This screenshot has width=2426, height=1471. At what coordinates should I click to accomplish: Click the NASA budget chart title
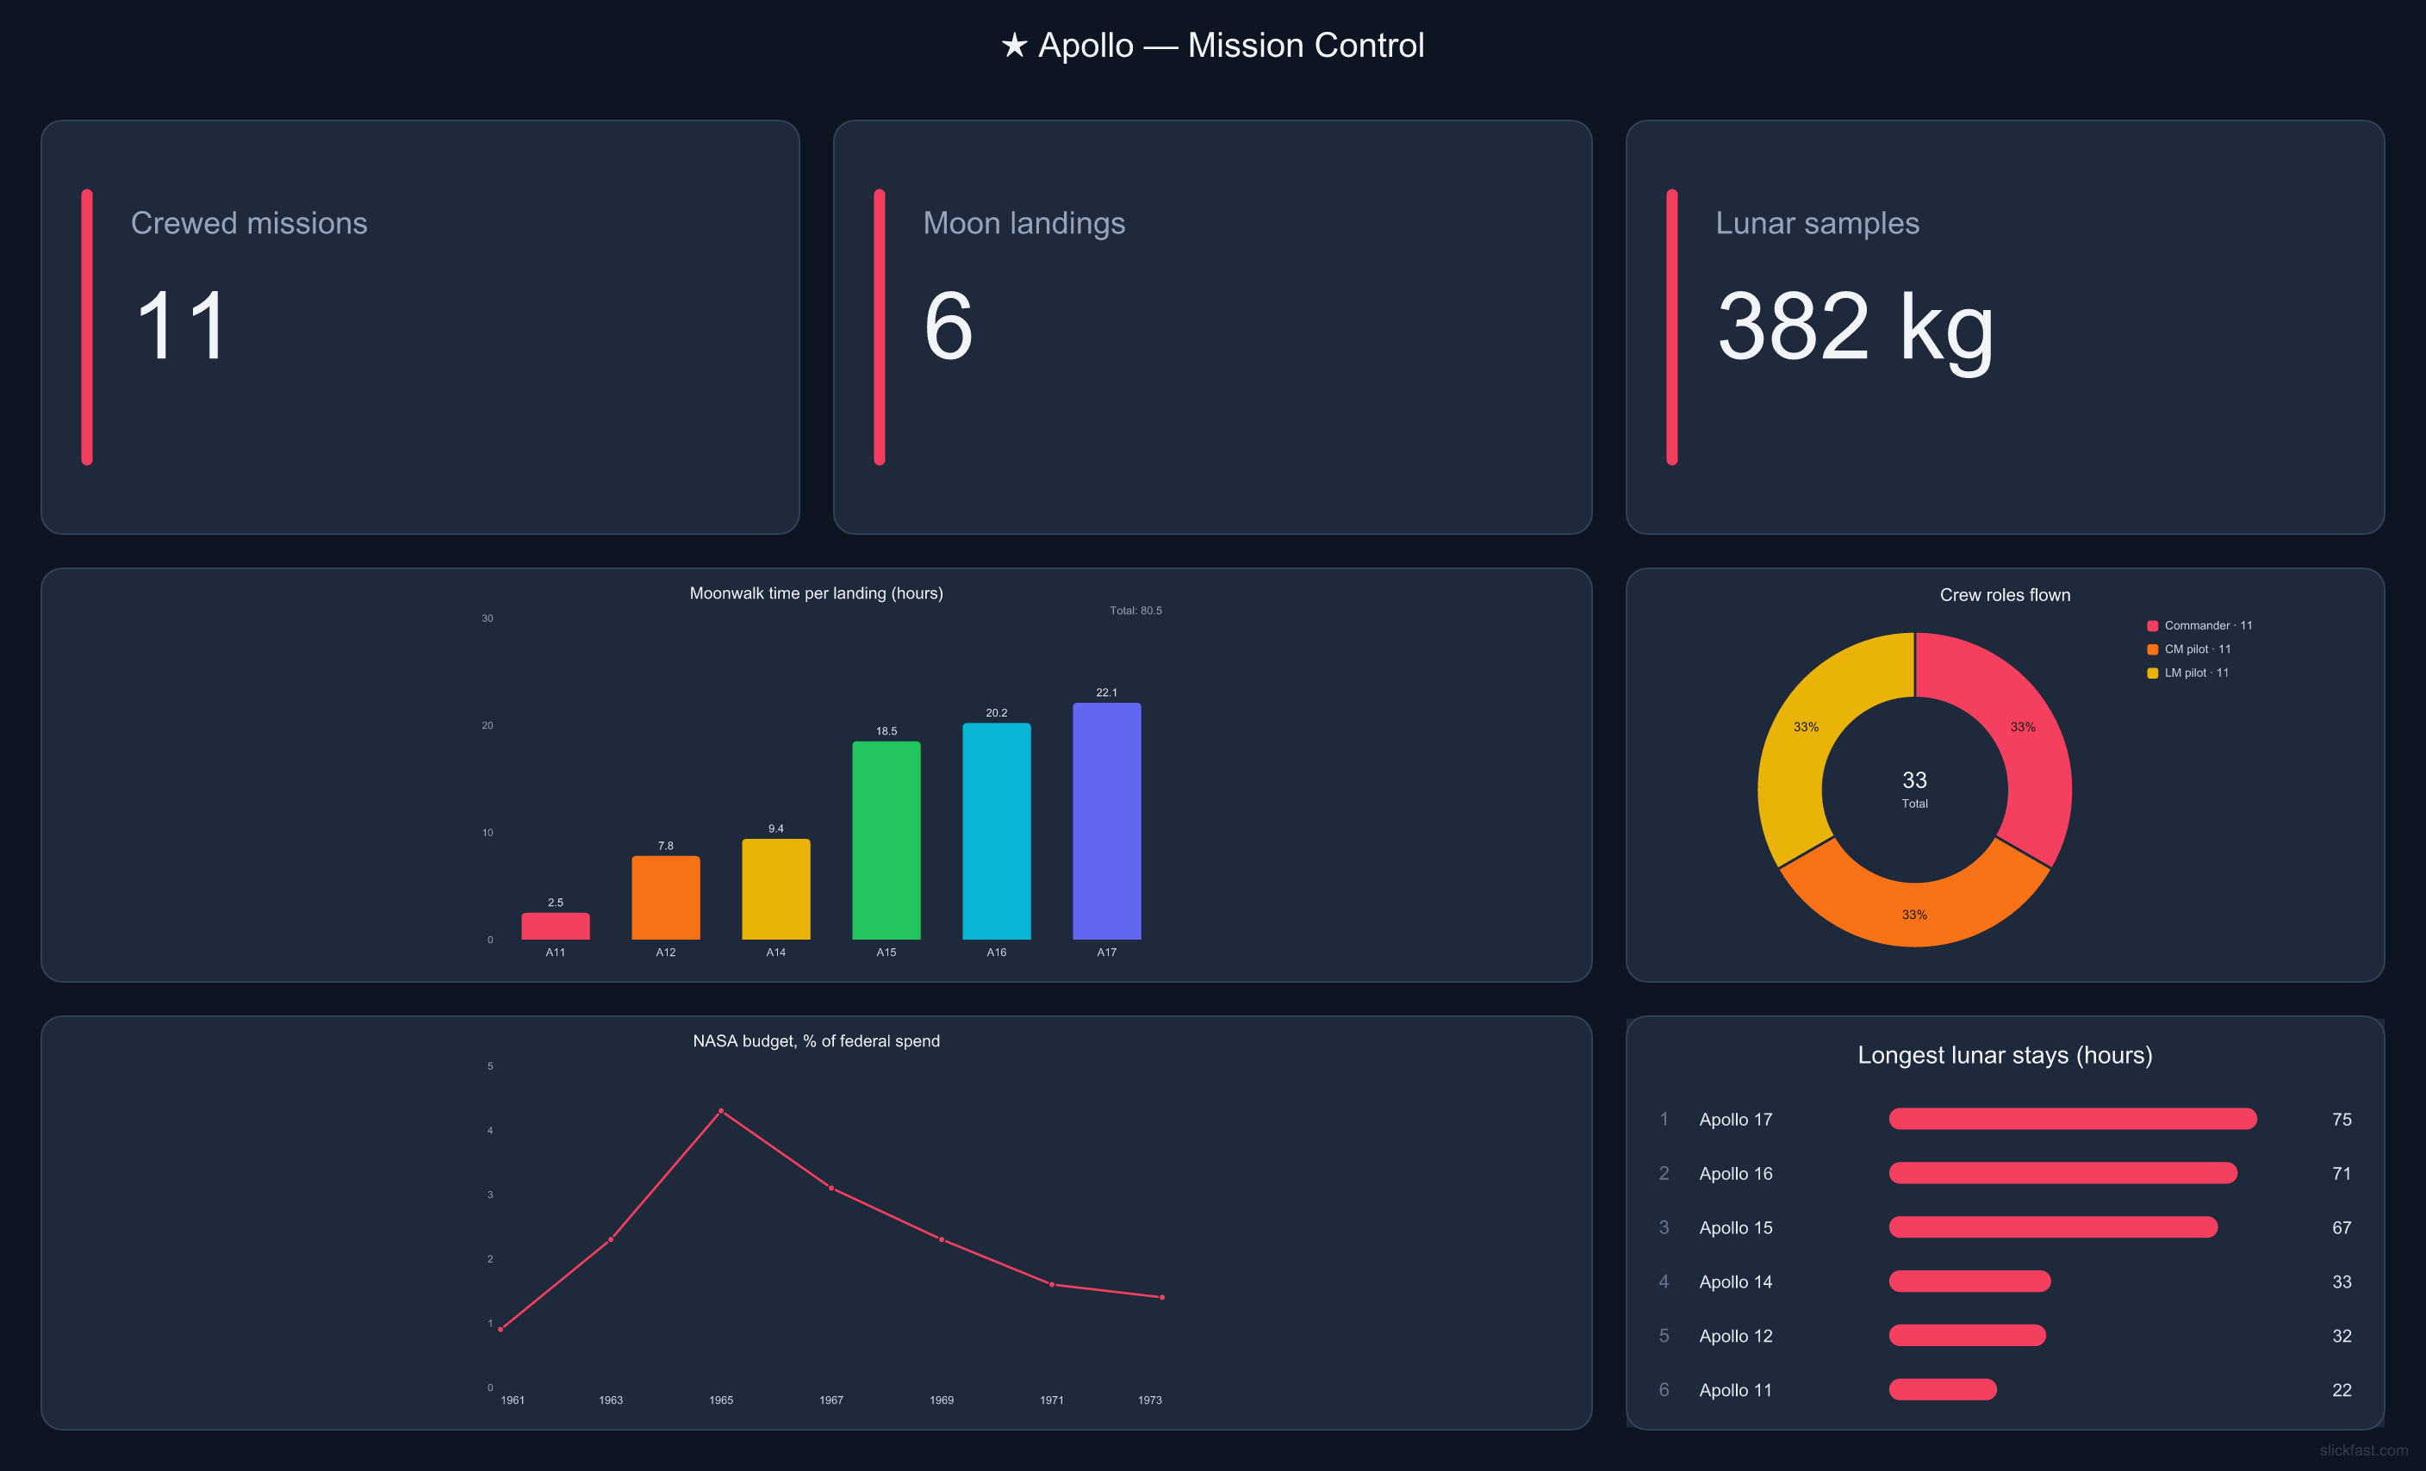(x=816, y=1040)
